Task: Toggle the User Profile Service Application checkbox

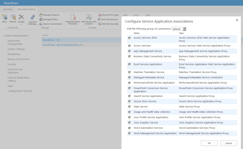Action: point(130,117)
